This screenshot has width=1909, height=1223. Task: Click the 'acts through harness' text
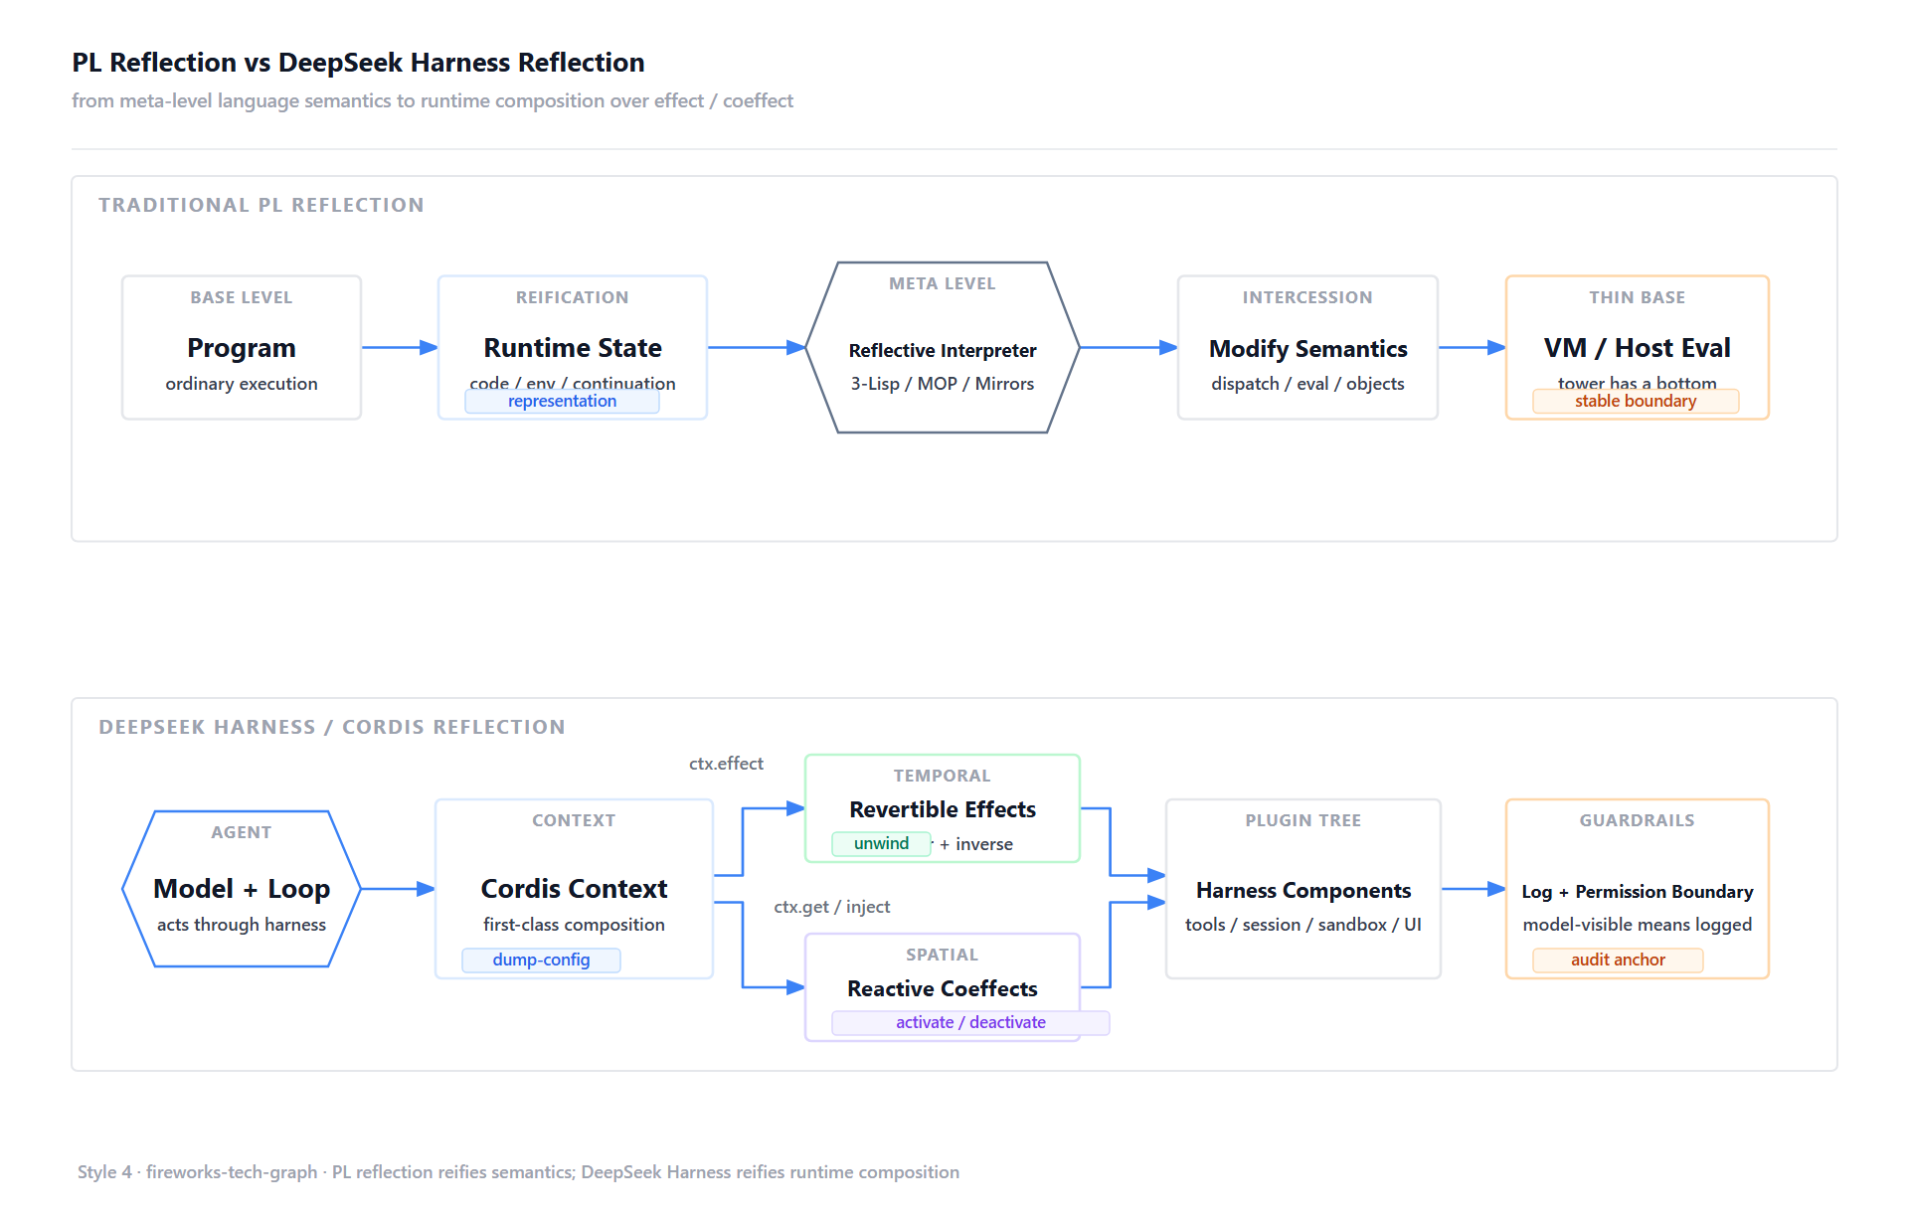coord(242,925)
